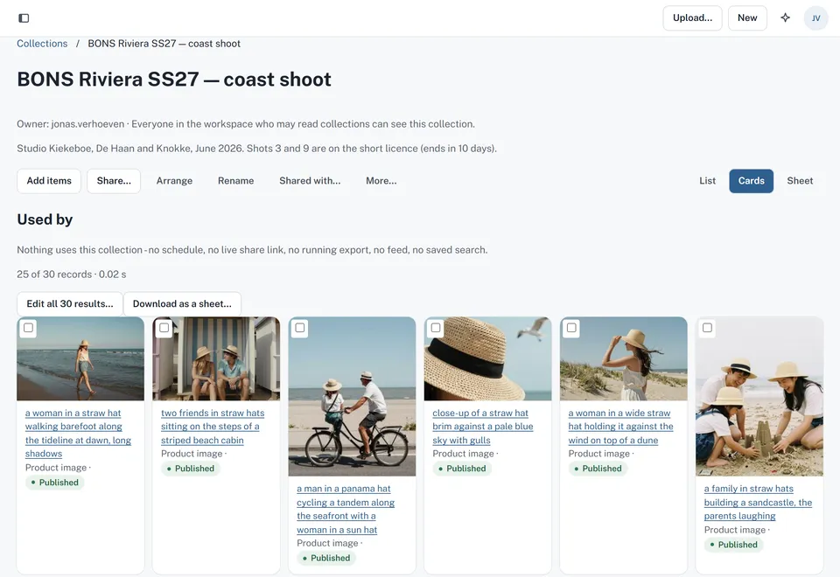Switch to Cards view
This screenshot has width=840, height=577.
pyautogui.click(x=751, y=181)
